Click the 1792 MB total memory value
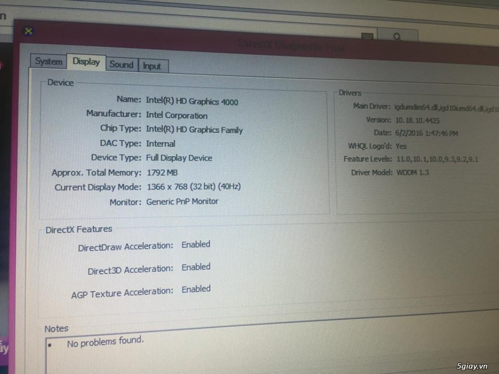The width and height of the screenshot is (499, 374). (x=162, y=172)
